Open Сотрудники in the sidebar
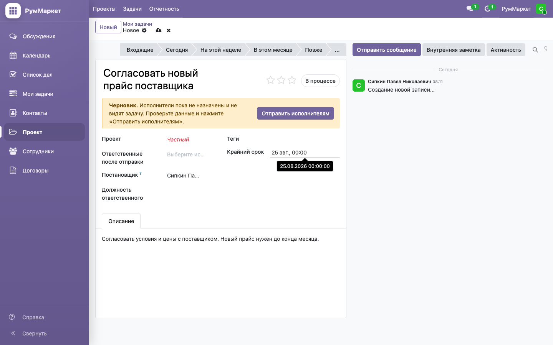This screenshot has height=345, width=553. 44,151
